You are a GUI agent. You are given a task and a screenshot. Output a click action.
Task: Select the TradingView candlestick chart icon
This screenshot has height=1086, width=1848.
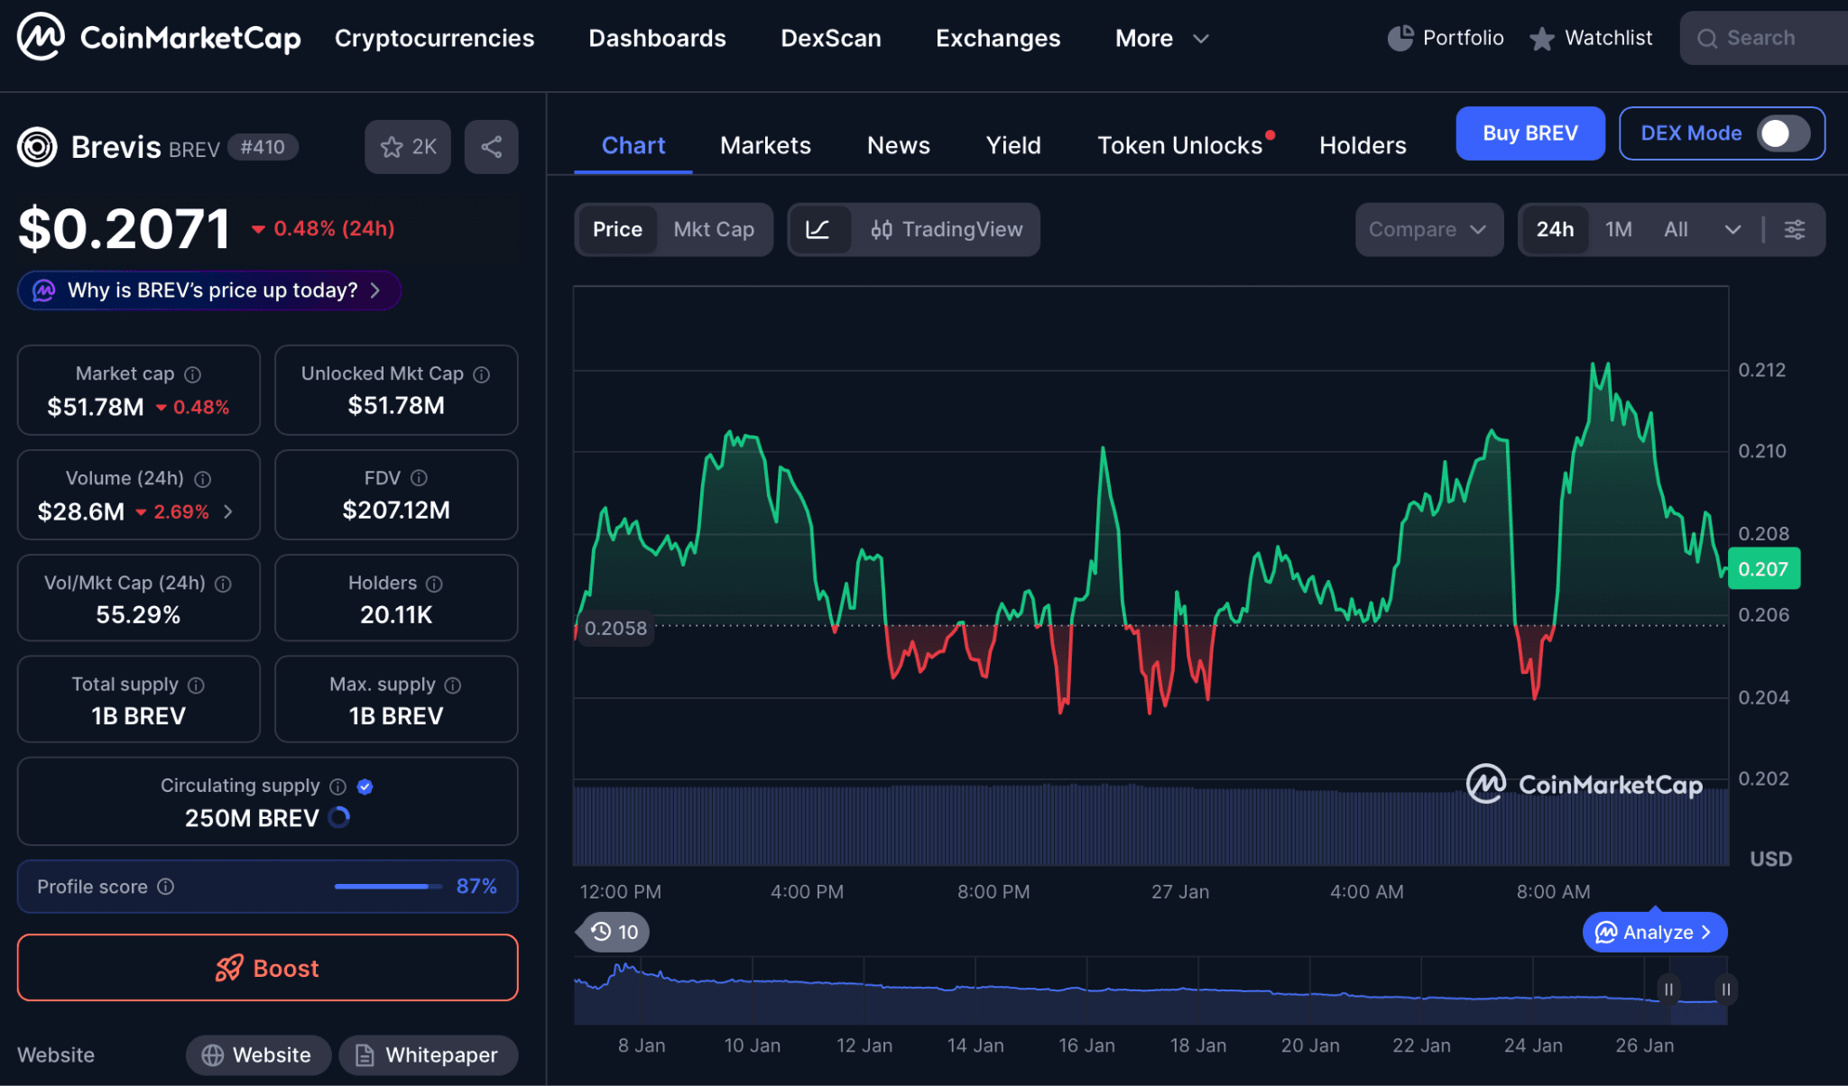[x=882, y=229]
